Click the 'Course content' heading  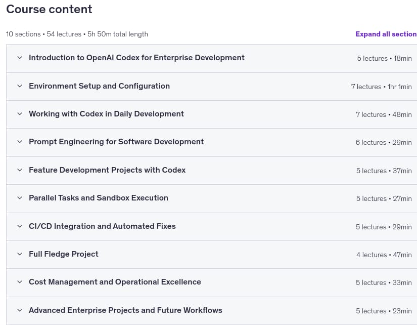pos(49,9)
